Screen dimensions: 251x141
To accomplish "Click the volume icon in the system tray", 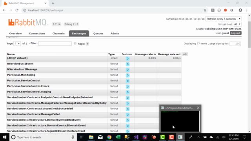I will (x=224, y=137).
